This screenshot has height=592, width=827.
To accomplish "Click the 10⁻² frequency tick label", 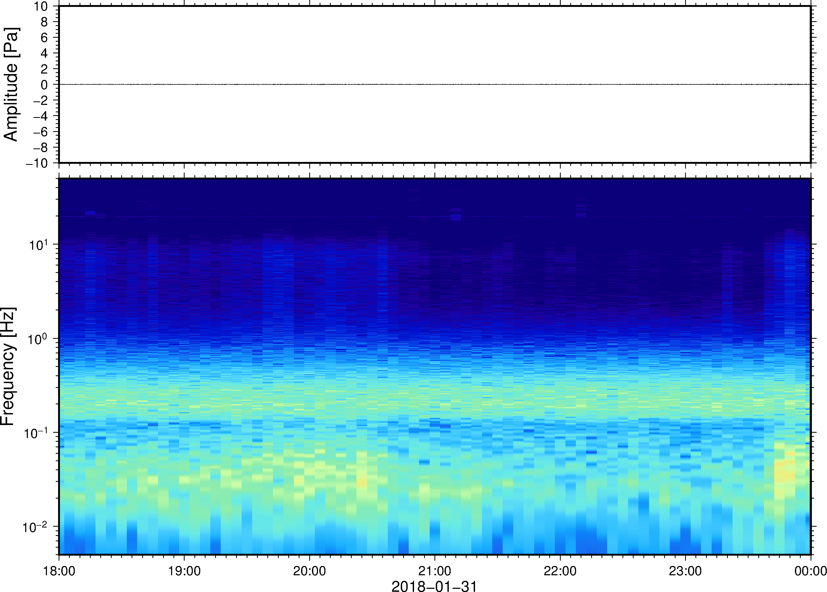I will (35, 527).
